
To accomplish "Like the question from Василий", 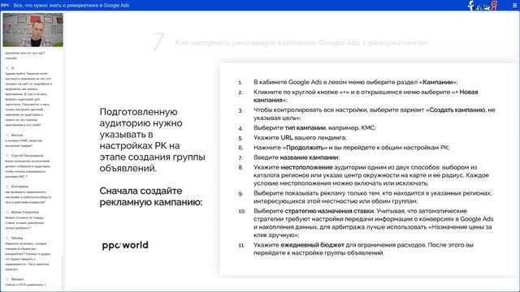I will [7, 135].
